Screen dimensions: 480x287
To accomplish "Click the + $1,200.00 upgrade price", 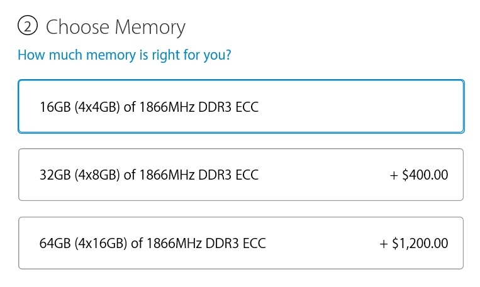I will (x=414, y=243).
